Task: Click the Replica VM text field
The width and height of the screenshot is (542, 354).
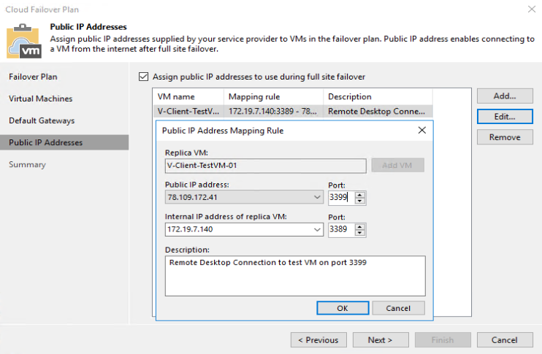Action: point(265,166)
